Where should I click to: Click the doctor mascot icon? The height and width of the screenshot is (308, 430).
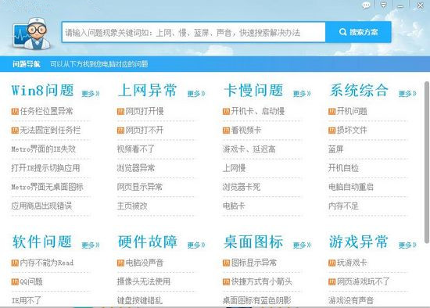pos(32,34)
